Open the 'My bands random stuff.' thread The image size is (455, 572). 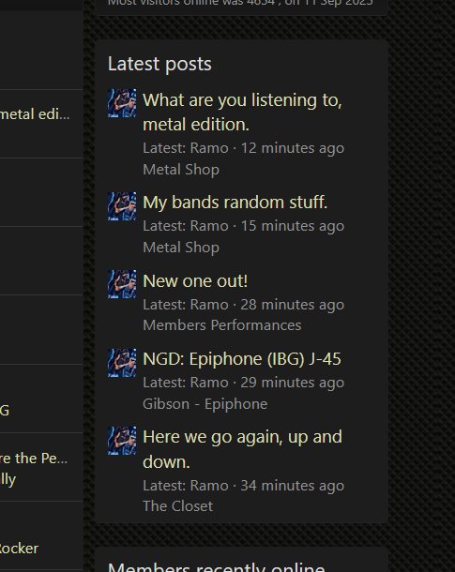point(235,203)
